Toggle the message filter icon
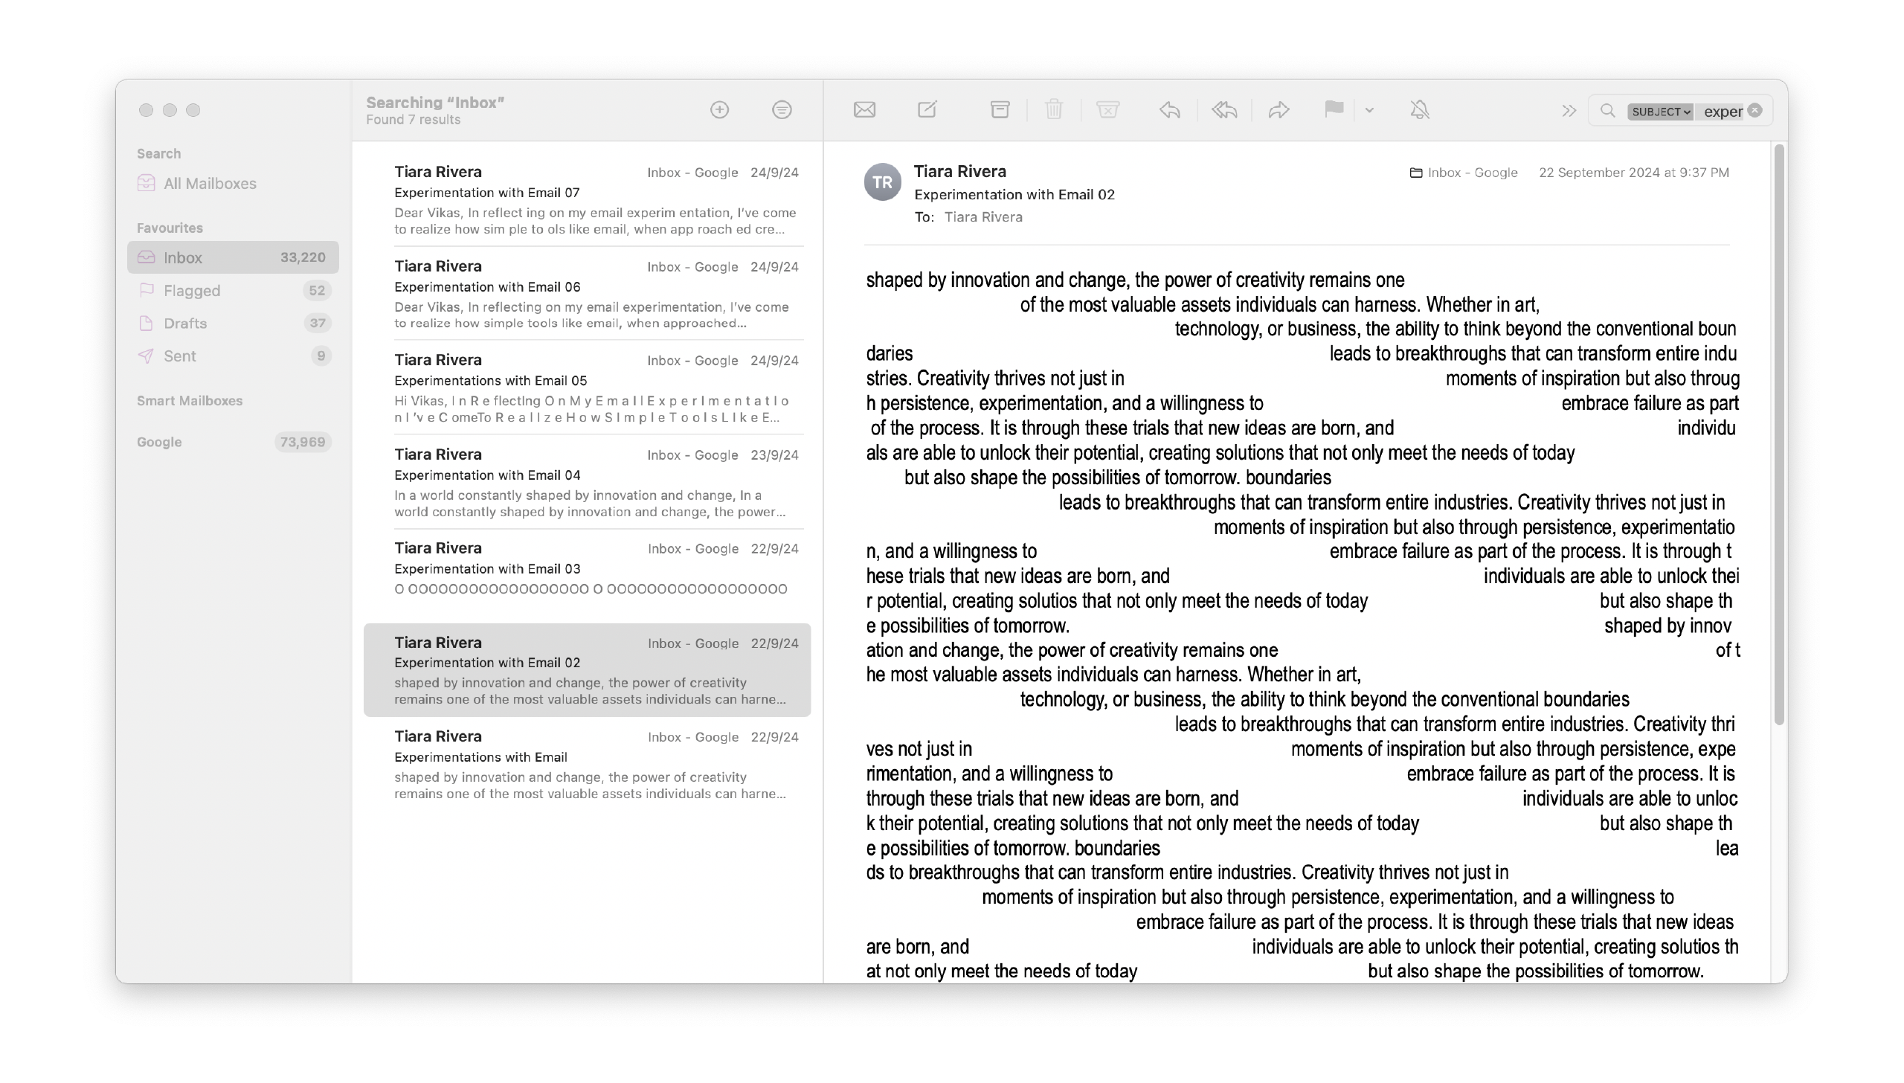 [x=782, y=110]
